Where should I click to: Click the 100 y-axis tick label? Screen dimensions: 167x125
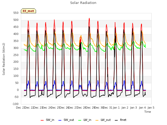[16, 76]
